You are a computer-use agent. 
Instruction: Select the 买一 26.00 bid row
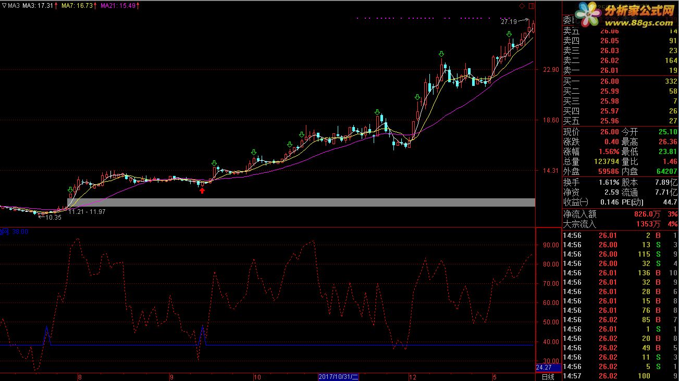620,81
